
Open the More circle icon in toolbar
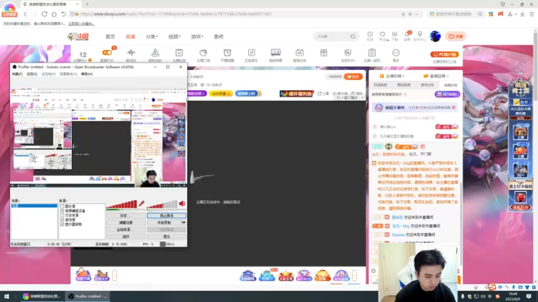396,53
